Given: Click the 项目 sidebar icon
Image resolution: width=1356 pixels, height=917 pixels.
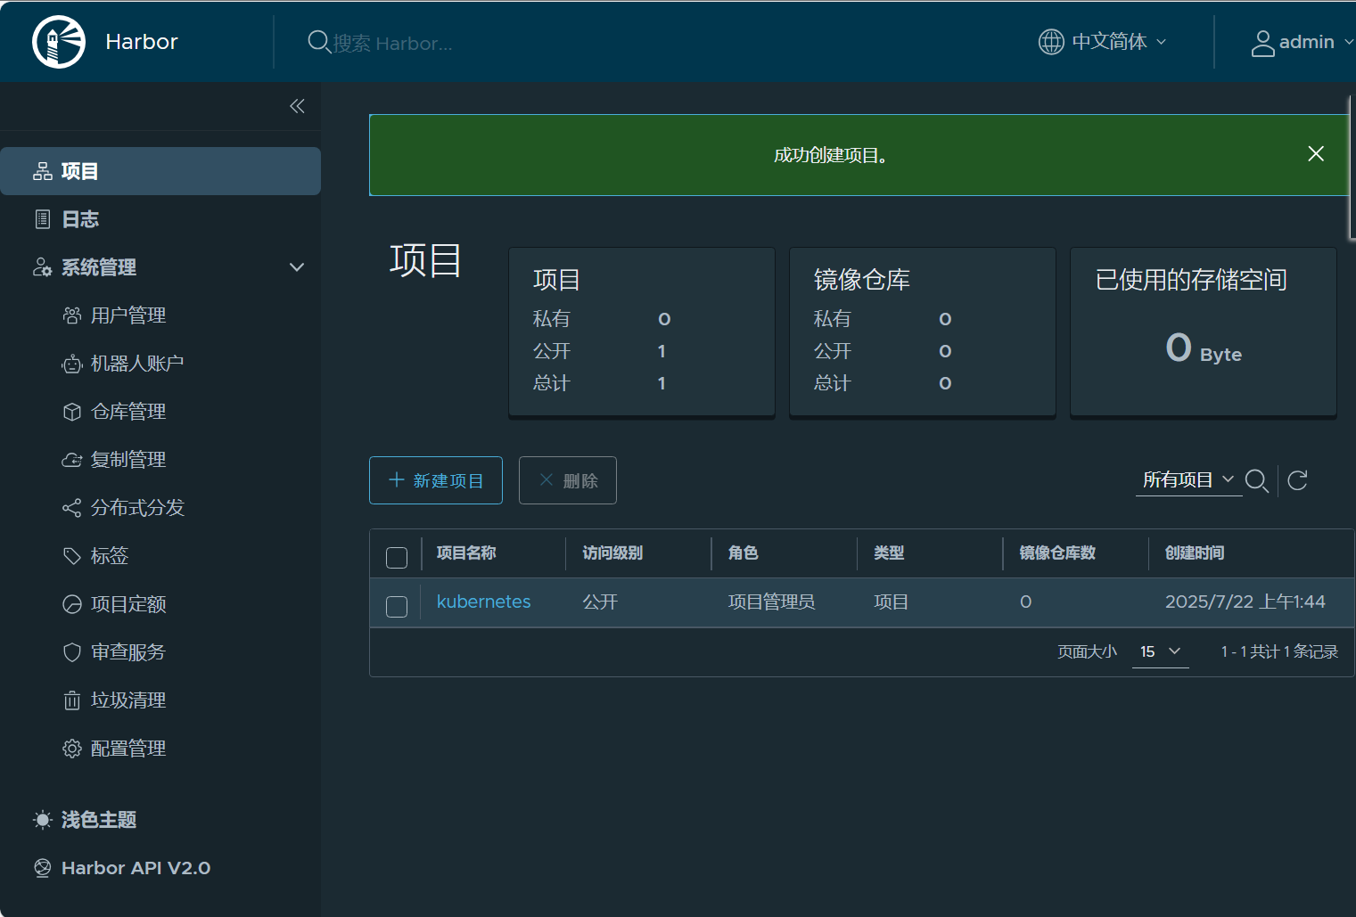Looking at the screenshot, I should coord(43,171).
